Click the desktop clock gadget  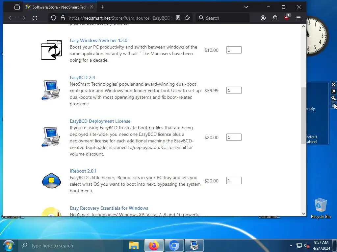click(317, 36)
